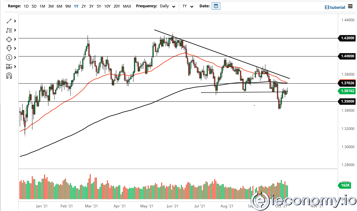Viewport: 357px width, 211px height.
Task: Enable the magnet snapping tool
Action: coord(9,76)
